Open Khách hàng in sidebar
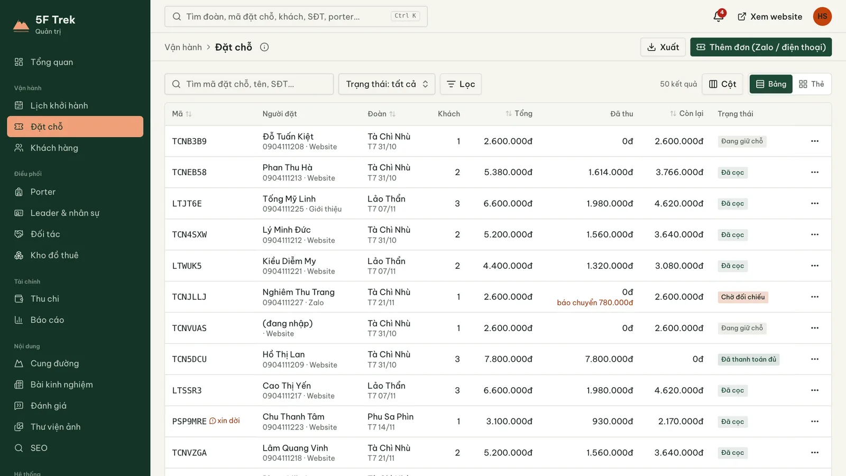Viewport: 846px width, 476px height. pos(75,148)
